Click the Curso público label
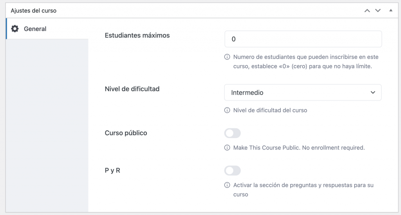This screenshot has width=401, height=215. point(126,133)
